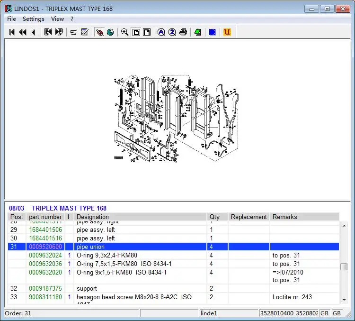This screenshot has height=321, width=355.
Task: Click the LINDOS app icon in title bar
Action: (x=9, y=9)
